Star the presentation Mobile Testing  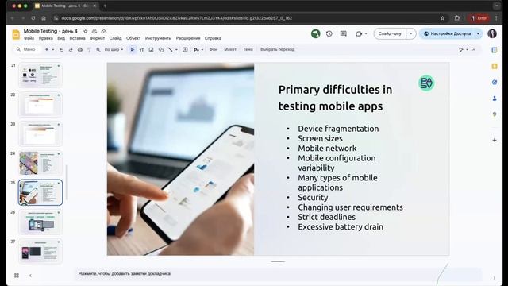(x=86, y=31)
